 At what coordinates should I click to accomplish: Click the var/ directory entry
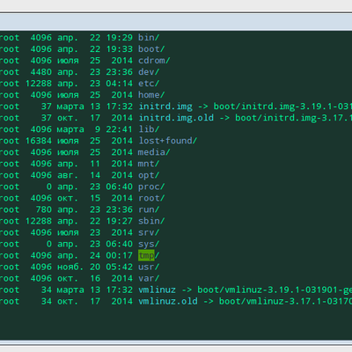[x=149, y=278]
